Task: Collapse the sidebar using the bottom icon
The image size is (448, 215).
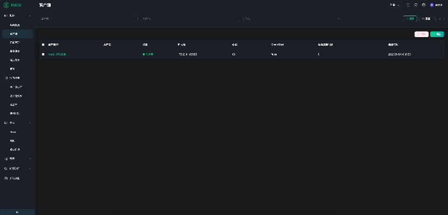Action: click(x=17, y=212)
